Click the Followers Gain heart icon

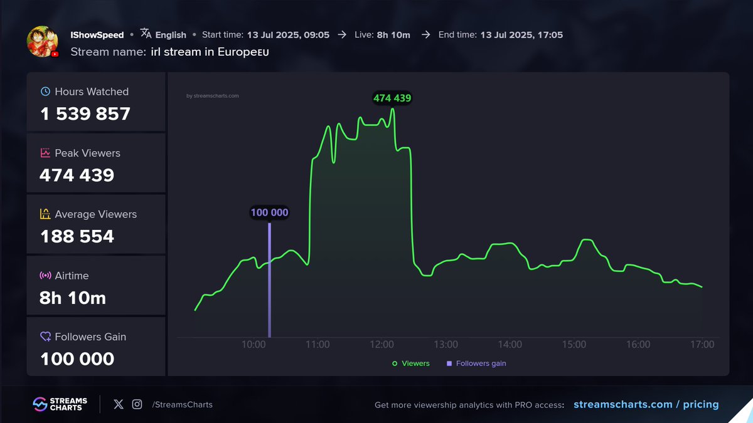(45, 337)
